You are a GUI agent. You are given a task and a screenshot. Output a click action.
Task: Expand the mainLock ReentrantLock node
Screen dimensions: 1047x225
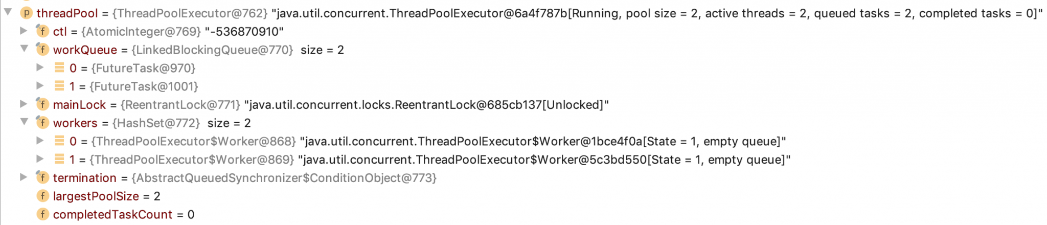click(24, 104)
